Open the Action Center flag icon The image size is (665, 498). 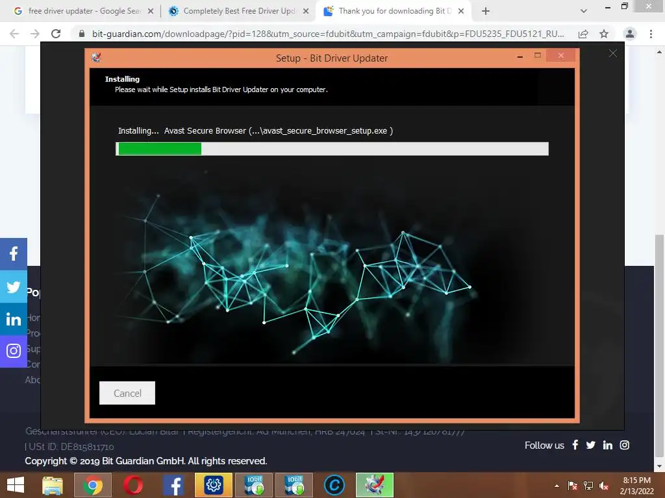coord(573,486)
